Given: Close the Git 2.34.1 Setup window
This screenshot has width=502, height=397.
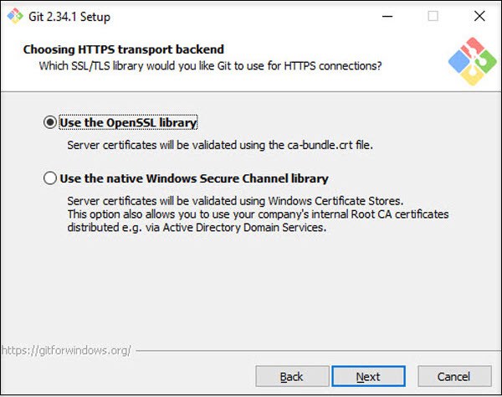Looking at the screenshot, I should (479, 16).
